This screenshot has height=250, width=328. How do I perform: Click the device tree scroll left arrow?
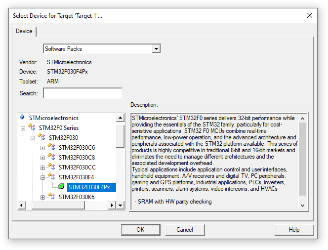[x=22, y=205]
